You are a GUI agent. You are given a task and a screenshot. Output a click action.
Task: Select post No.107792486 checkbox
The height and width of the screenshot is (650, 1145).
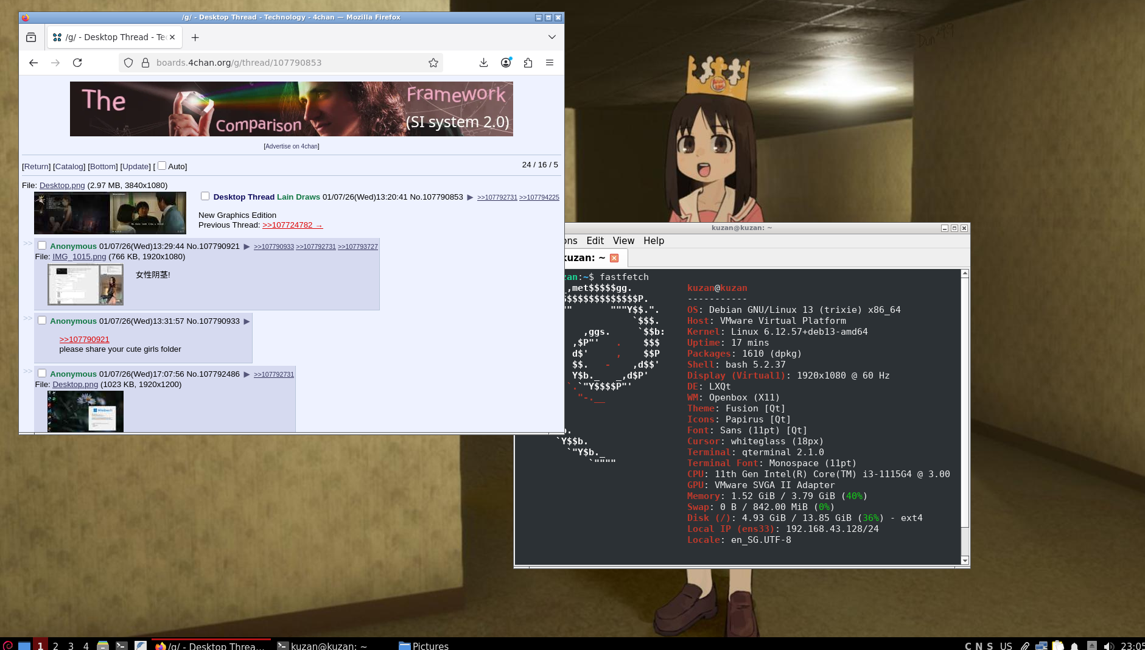click(x=42, y=373)
